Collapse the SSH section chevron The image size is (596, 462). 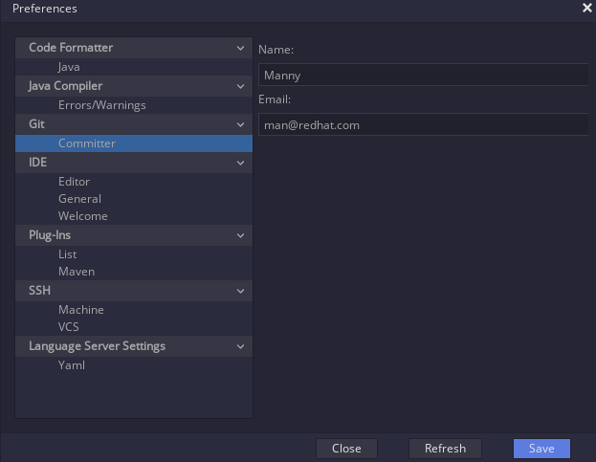pos(240,292)
